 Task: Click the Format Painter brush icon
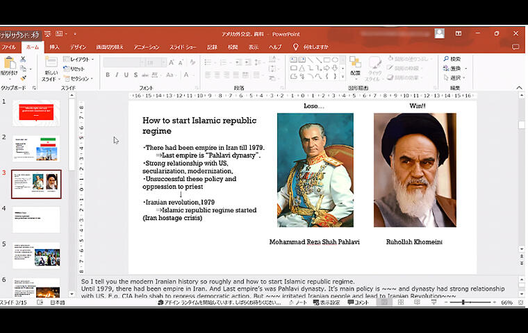(x=23, y=78)
